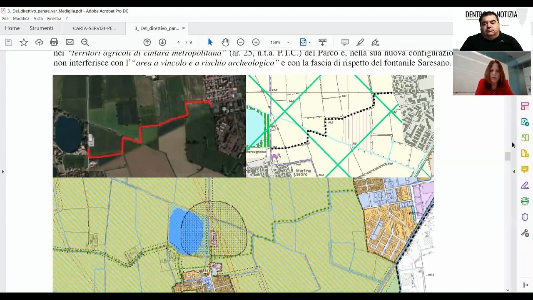
Task: Upload file with the cloud icon
Action: click(x=39, y=42)
